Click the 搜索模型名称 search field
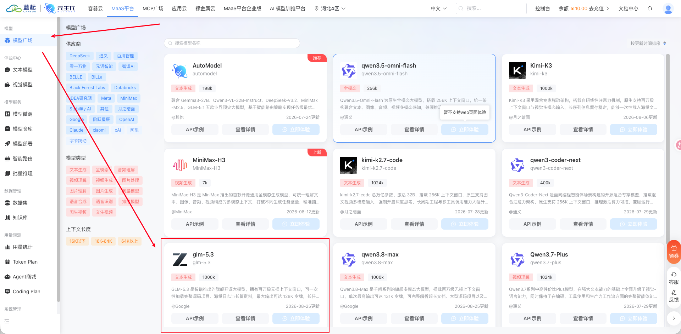Viewport: 681px width, 334px height. point(232,43)
